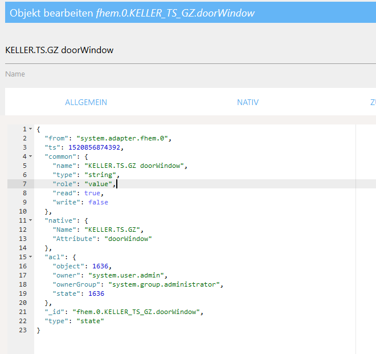Collapse the root object fold arrow on line 1
This screenshot has width=376, height=354.
(30, 129)
